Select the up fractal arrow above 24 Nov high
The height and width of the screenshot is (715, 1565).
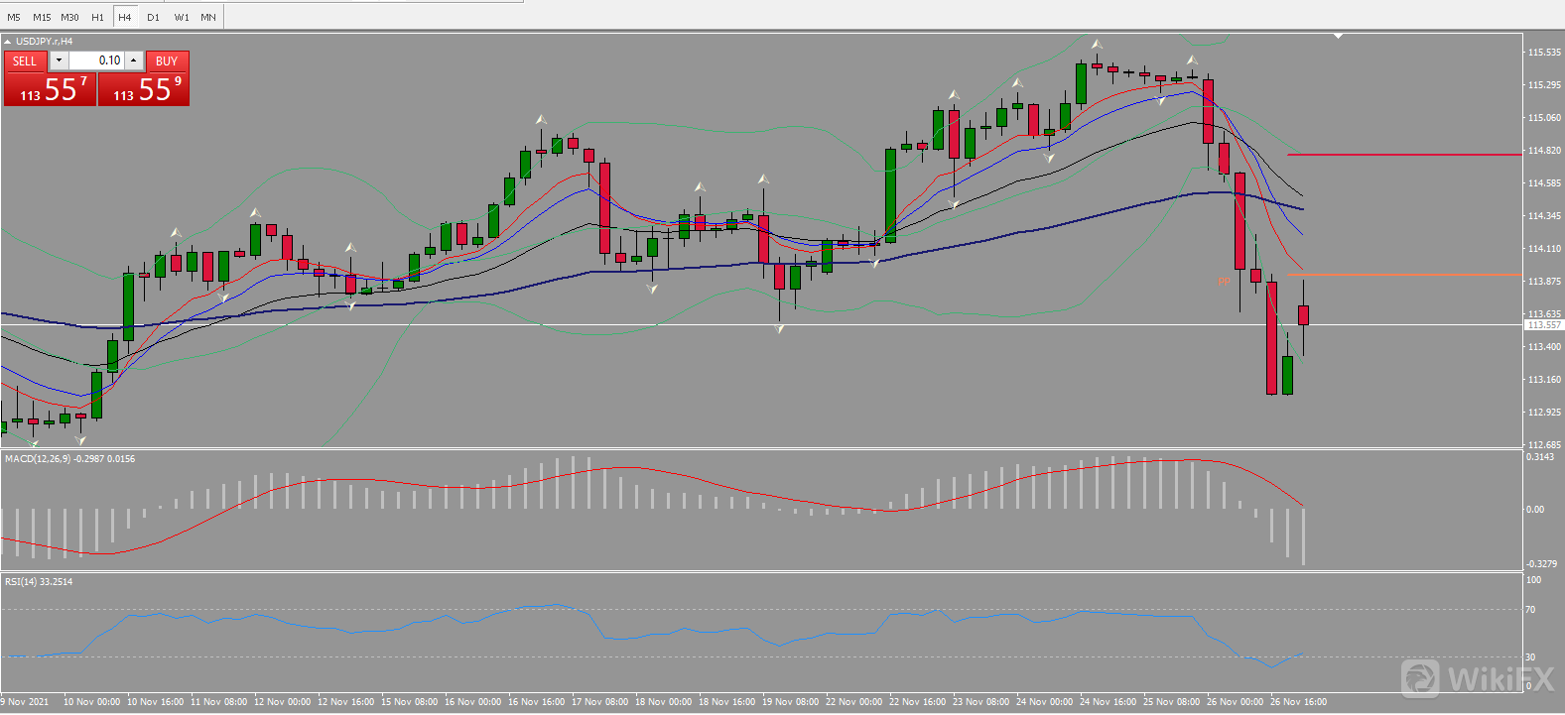point(1097,45)
